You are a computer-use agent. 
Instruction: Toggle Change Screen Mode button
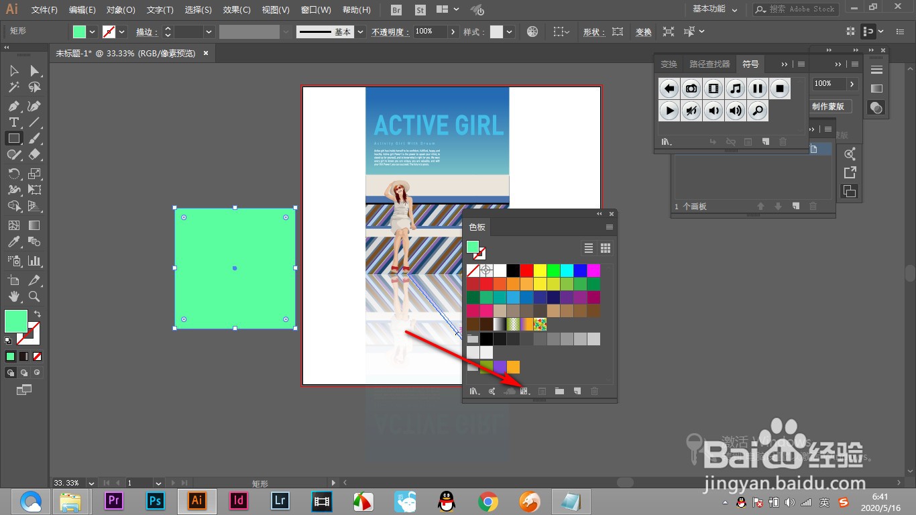(x=23, y=390)
